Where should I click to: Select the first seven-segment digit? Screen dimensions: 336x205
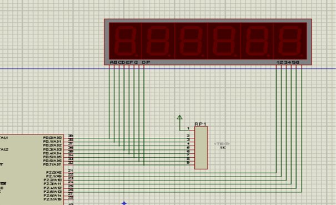126,41
